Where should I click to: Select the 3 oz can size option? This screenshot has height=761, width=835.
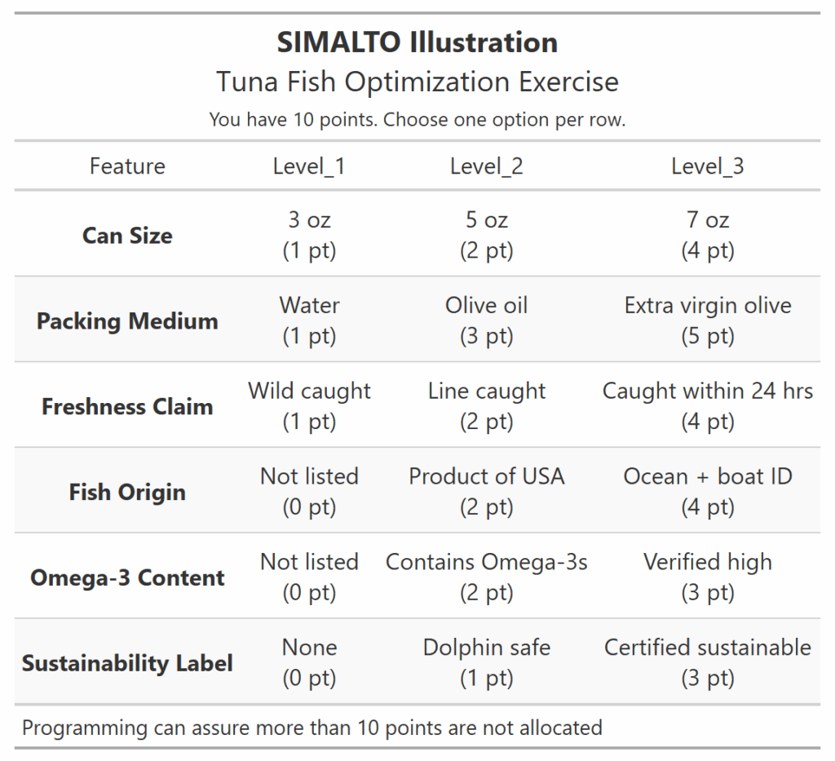[x=309, y=235]
